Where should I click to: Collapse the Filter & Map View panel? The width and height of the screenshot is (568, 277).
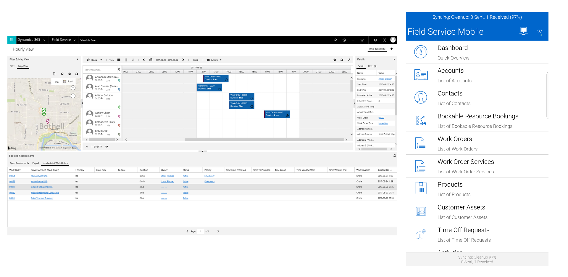coord(78,59)
